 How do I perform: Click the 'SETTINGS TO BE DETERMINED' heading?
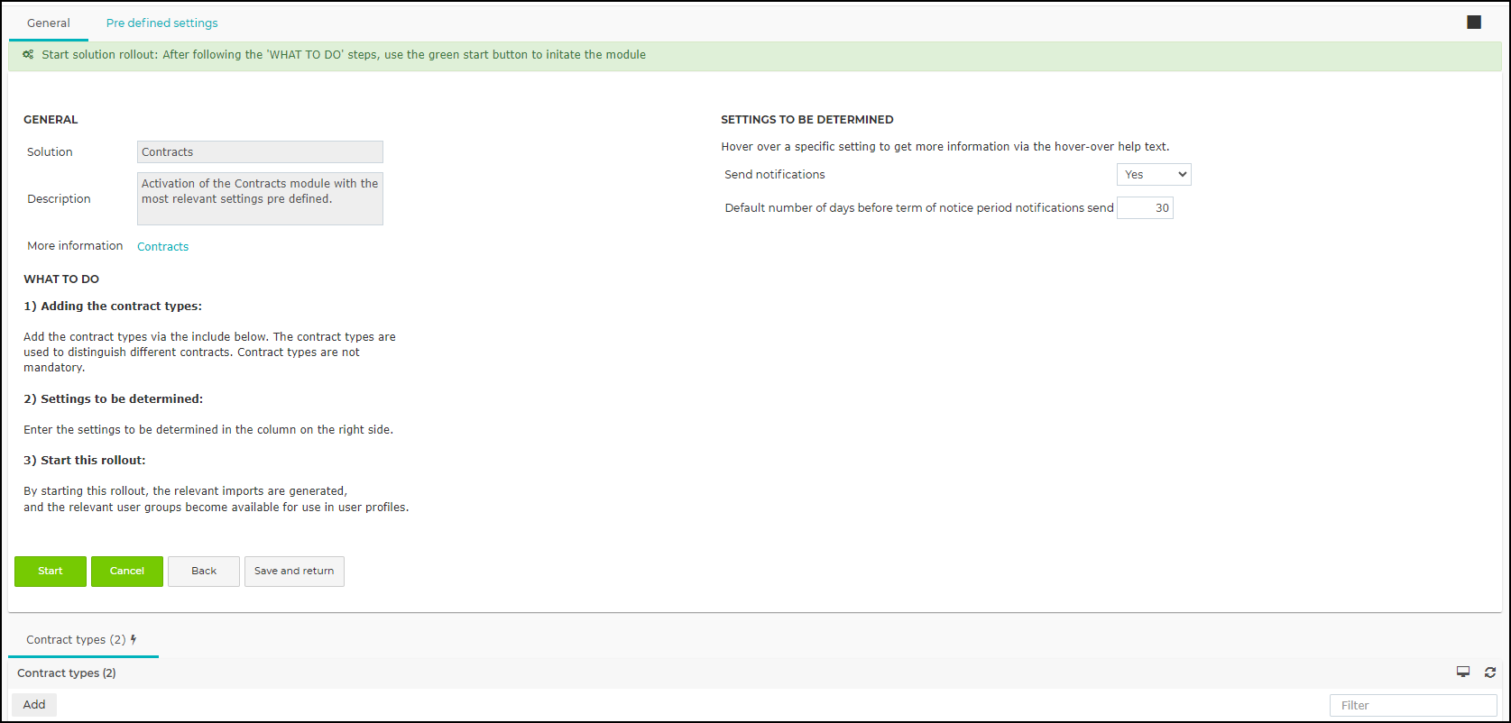tap(807, 120)
